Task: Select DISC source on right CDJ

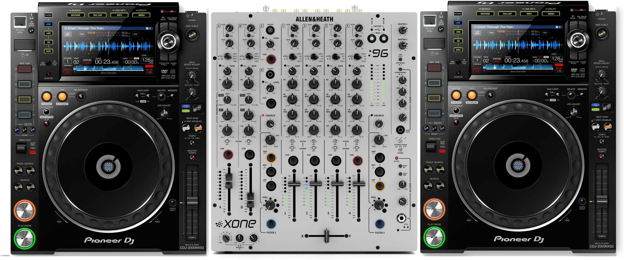Action: [x=458, y=50]
